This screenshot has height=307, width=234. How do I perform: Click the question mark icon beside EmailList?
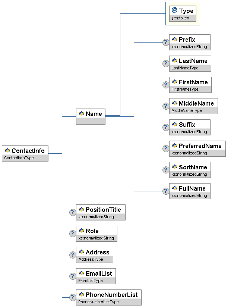coord(73,276)
